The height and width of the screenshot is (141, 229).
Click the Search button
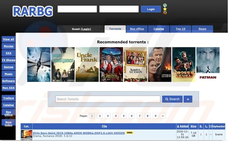(x=172, y=99)
